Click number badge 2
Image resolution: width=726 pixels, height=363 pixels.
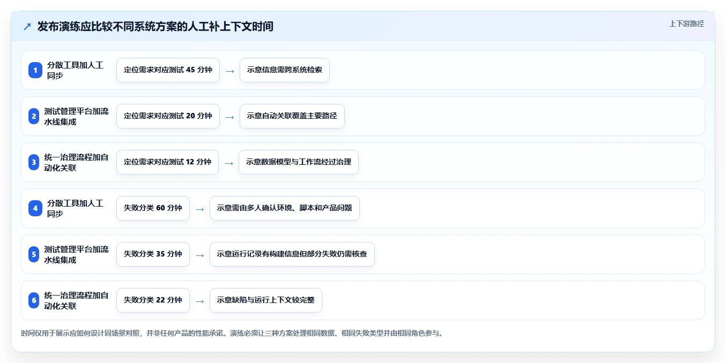click(x=34, y=116)
